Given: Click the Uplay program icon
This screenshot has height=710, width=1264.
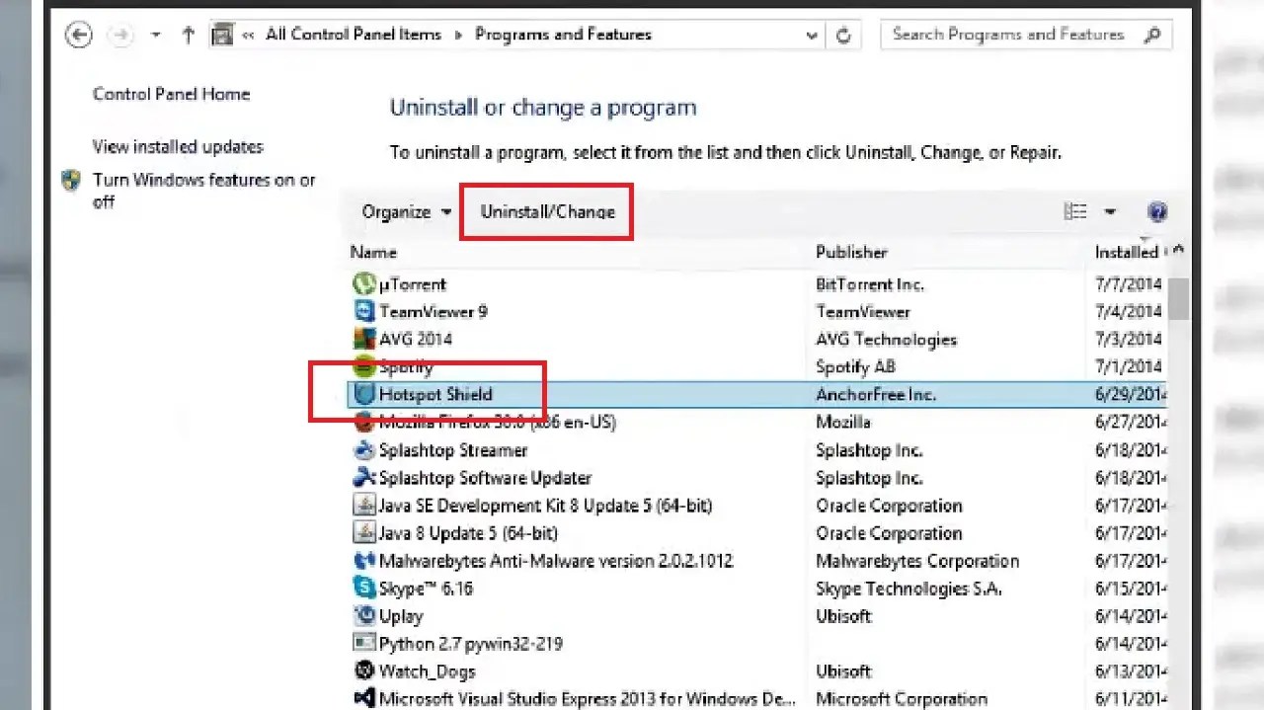Looking at the screenshot, I should click(x=363, y=616).
